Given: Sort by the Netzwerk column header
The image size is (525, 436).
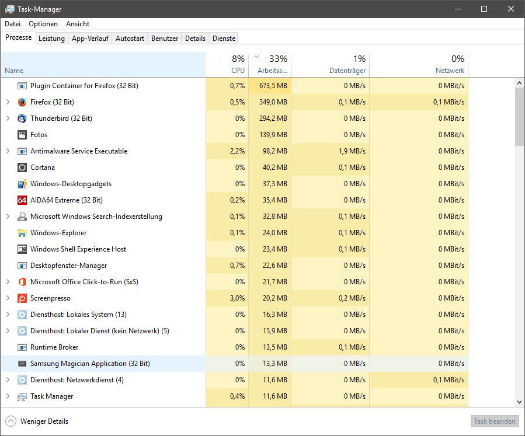Looking at the screenshot, I should [x=419, y=64].
